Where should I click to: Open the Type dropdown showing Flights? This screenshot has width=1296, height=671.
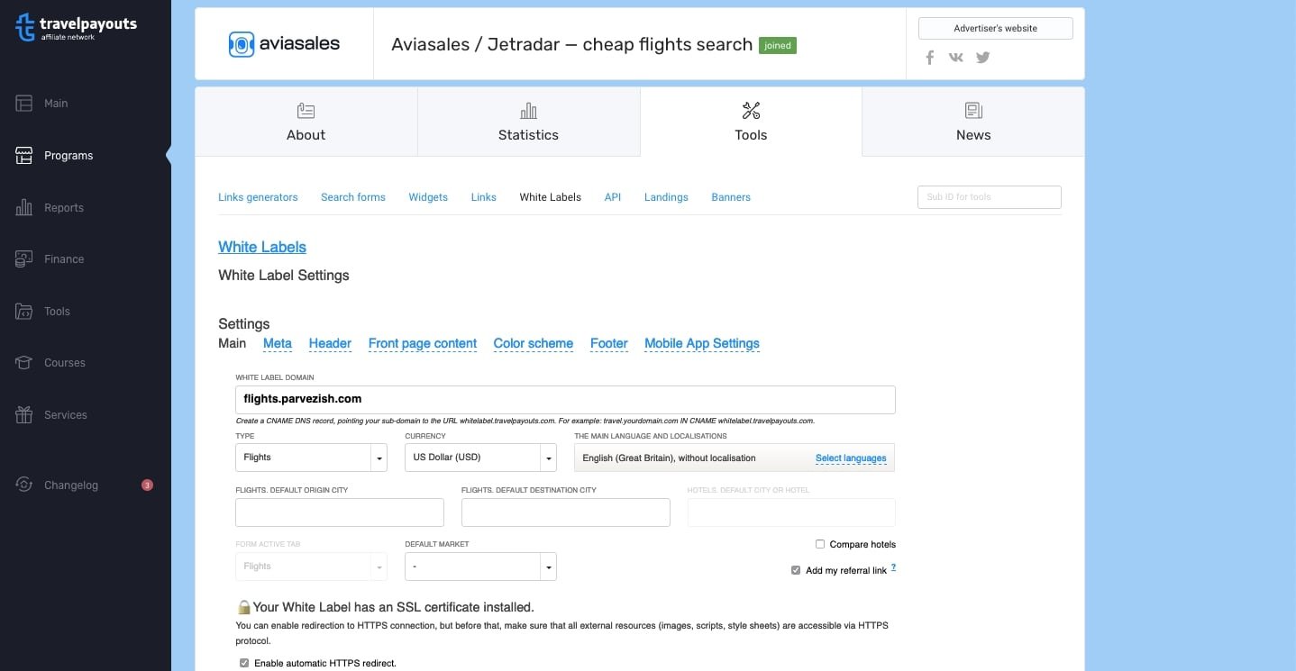click(x=311, y=458)
